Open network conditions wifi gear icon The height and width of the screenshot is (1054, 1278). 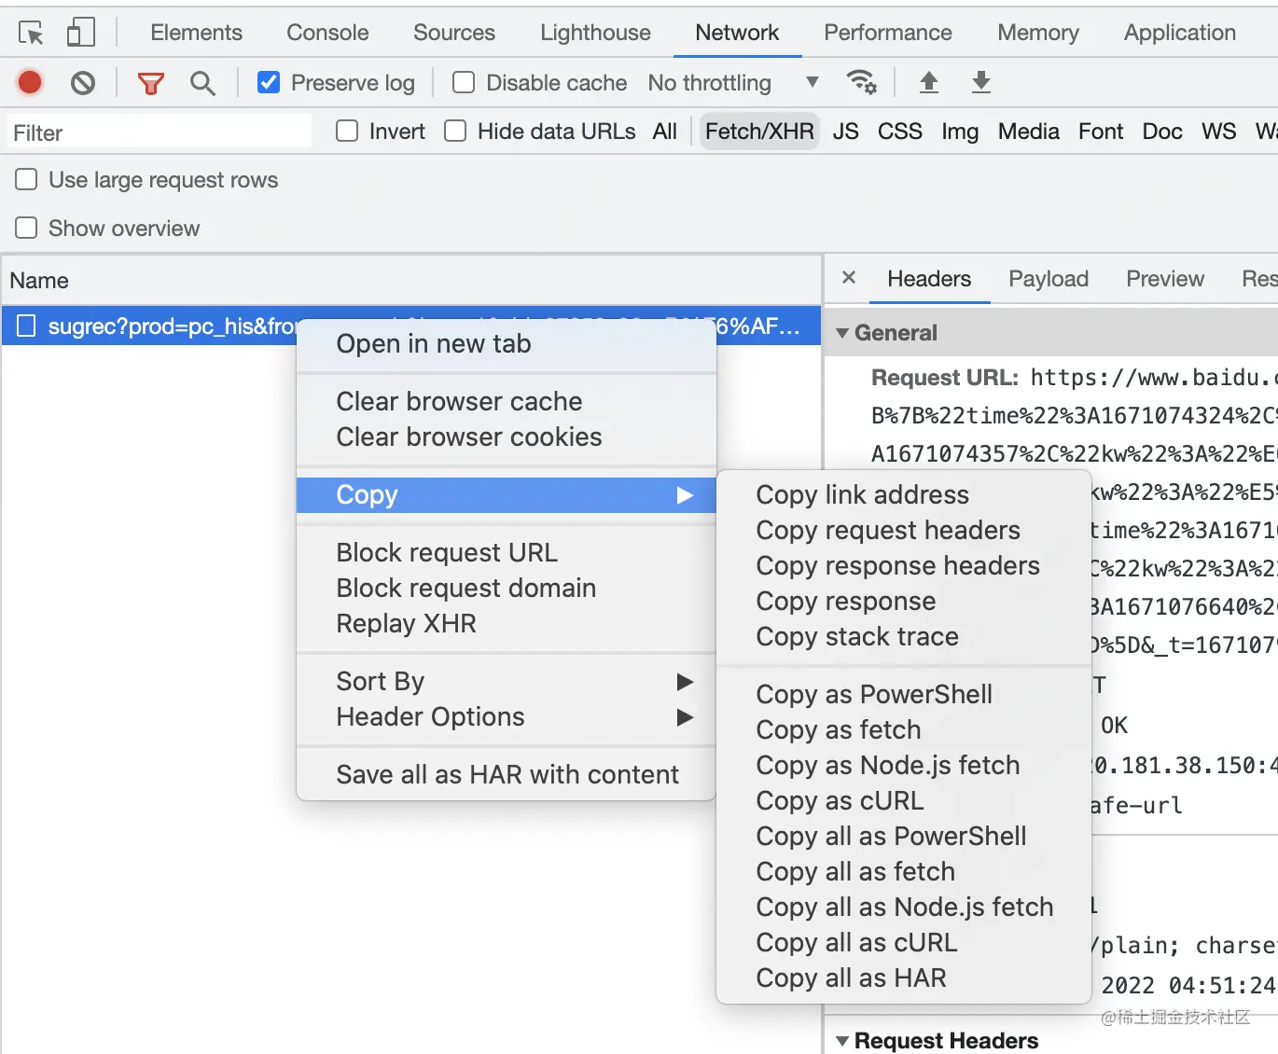tap(861, 82)
